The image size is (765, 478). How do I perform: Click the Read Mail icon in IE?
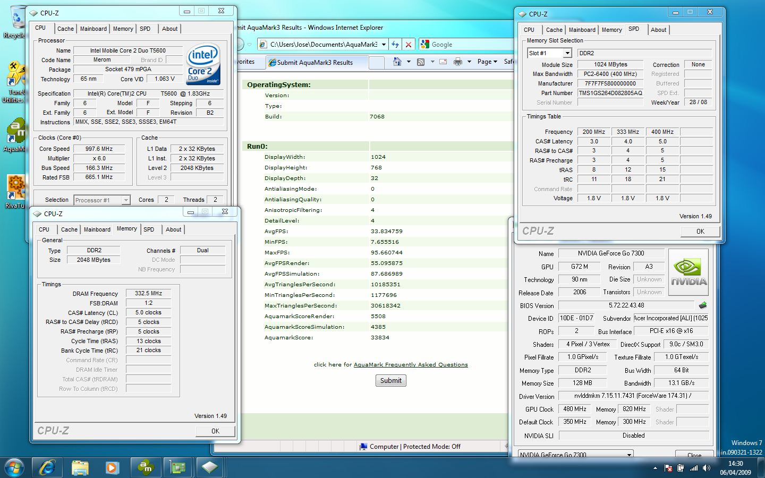444,62
